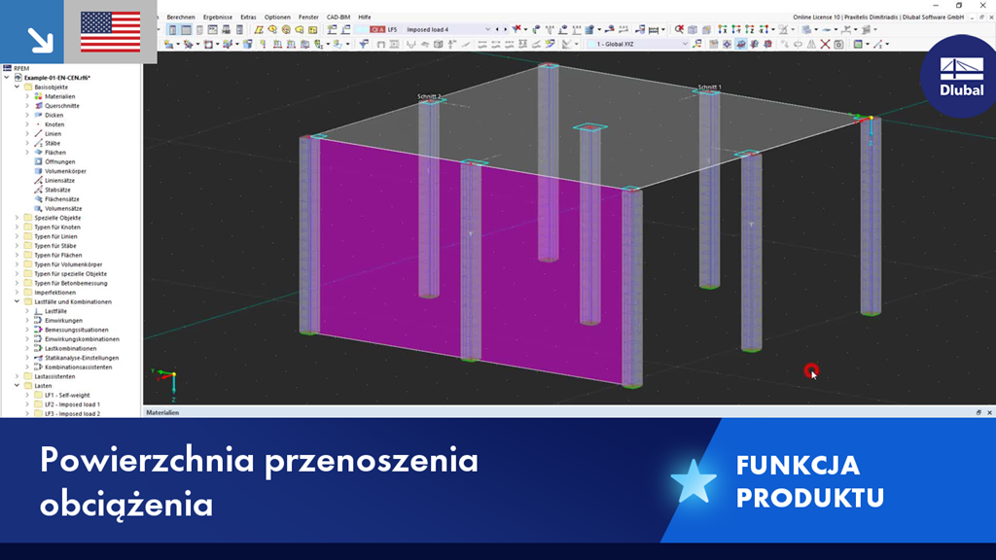The width and height of the screenshot is (996, 560).
Task: Expand the Imperfektionen tree node
Action: pos(18,293)
